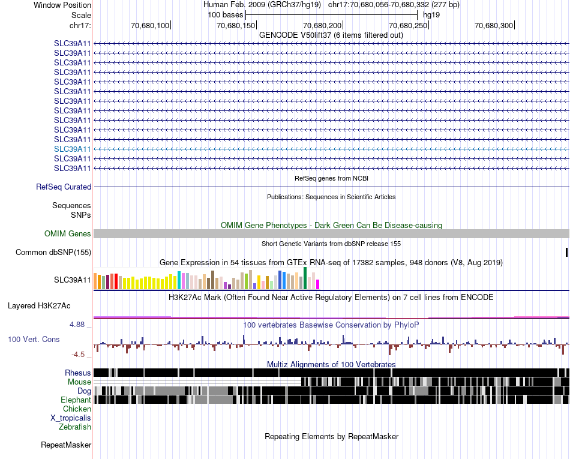Select the Rhesus alignment row label
This screenshot has width=570, height=459.
tap(78, 373)
